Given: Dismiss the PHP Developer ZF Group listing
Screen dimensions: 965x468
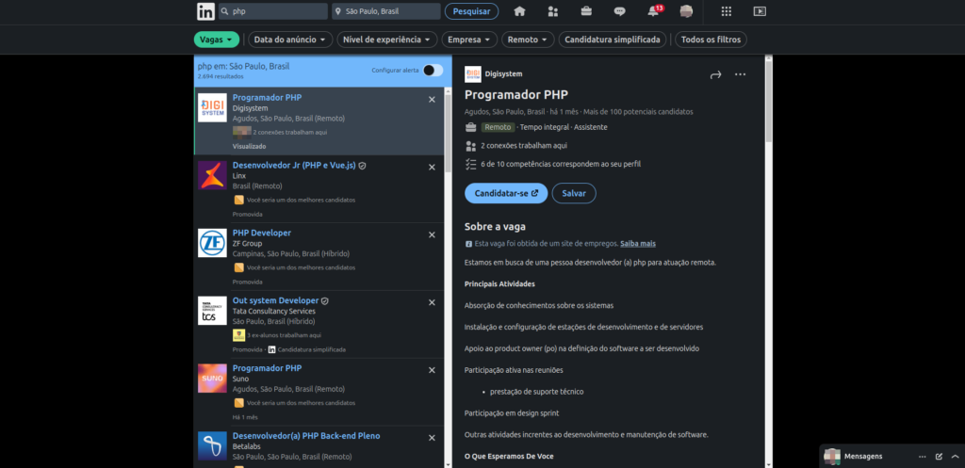Looking at the screenshot, I should pyautogui.click(x=432, y=234).
